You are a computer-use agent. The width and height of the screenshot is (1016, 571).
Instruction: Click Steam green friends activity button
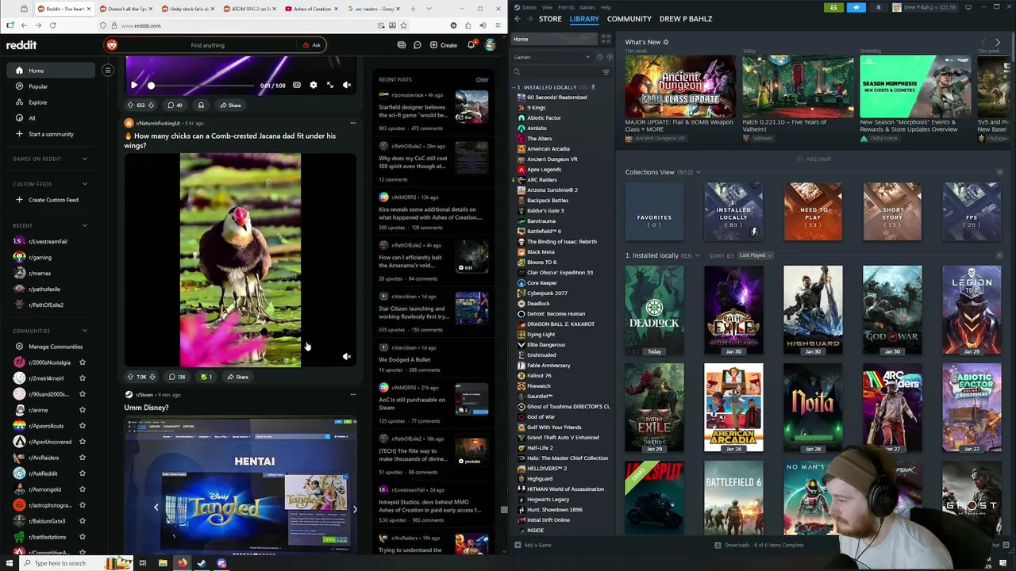(x=833, y=7)
